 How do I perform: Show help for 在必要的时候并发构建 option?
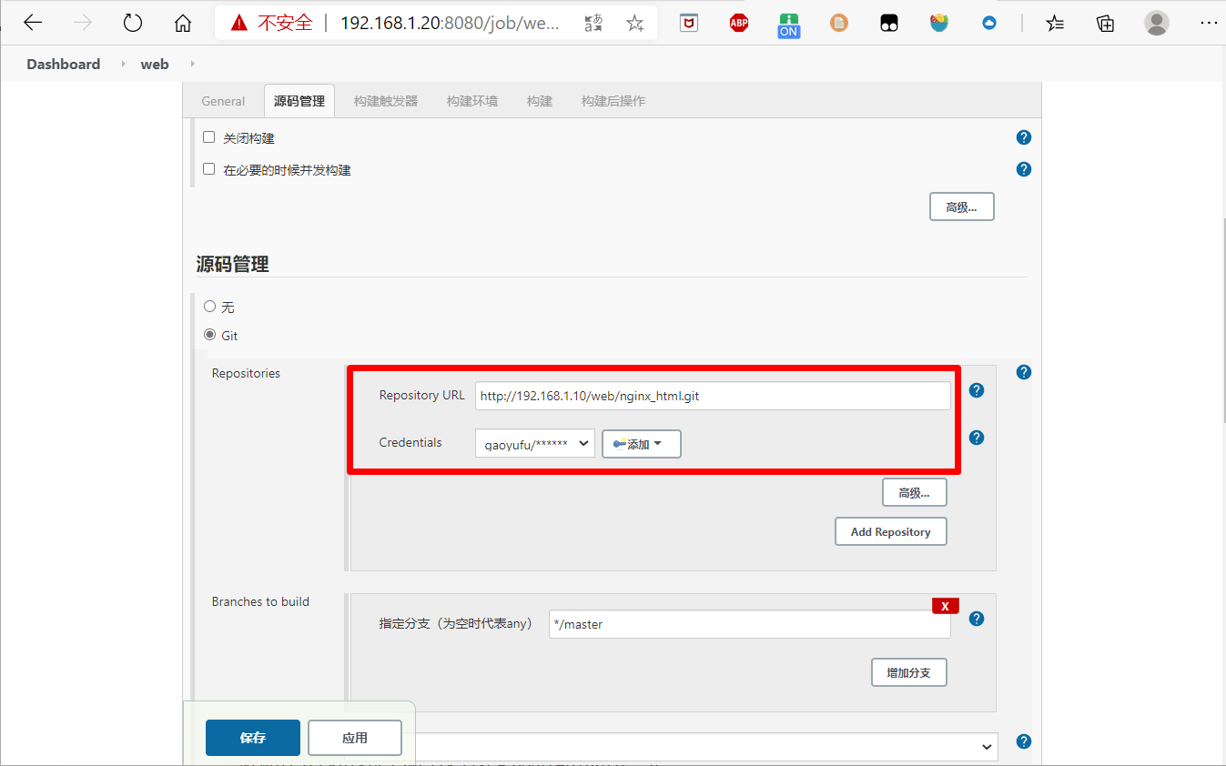click(x=1024, y=169)
